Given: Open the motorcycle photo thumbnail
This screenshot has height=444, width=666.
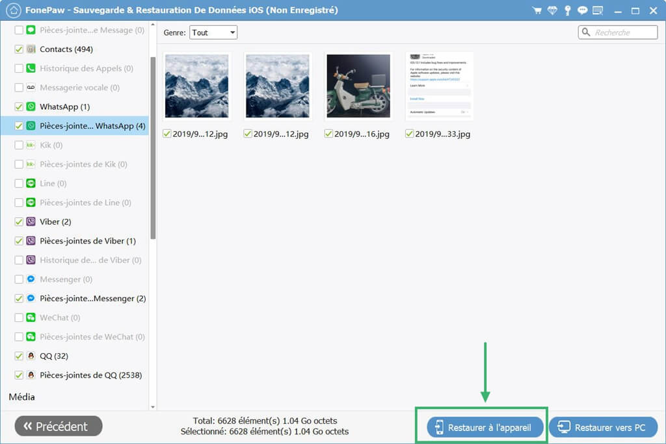Looking at the screenshot, I should point(358,86).
